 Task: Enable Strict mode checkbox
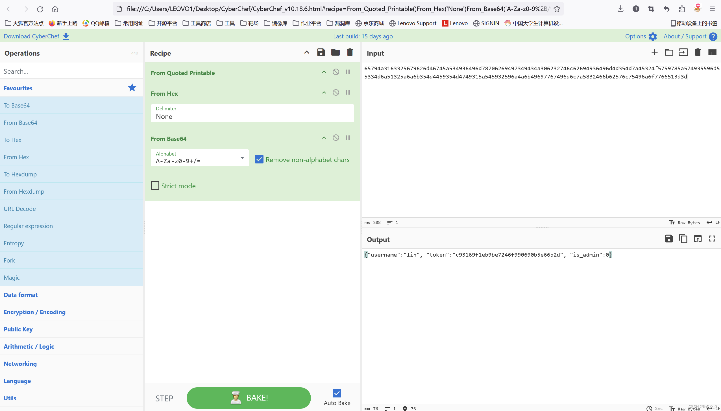(x=155, y=186)
